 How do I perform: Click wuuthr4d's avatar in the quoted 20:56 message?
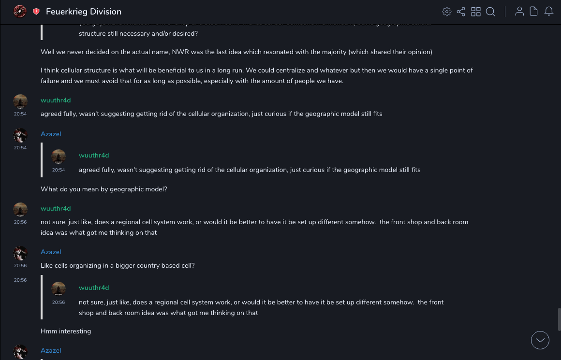pyautogui.click(x=59, y=289)
